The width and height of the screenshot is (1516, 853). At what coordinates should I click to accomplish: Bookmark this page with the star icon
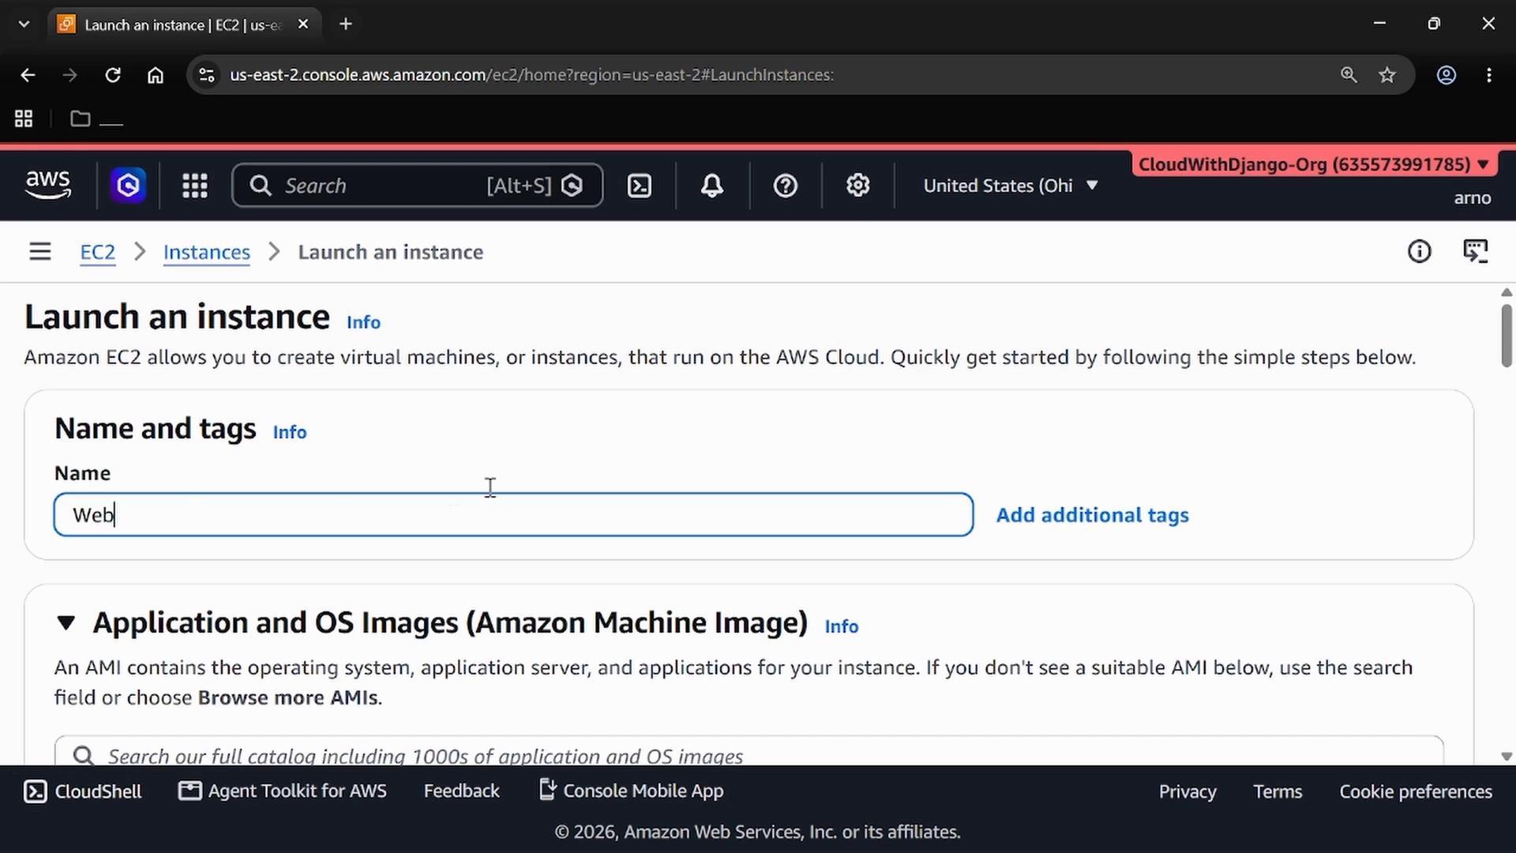pyautogui.click(x=1387, y=75)
